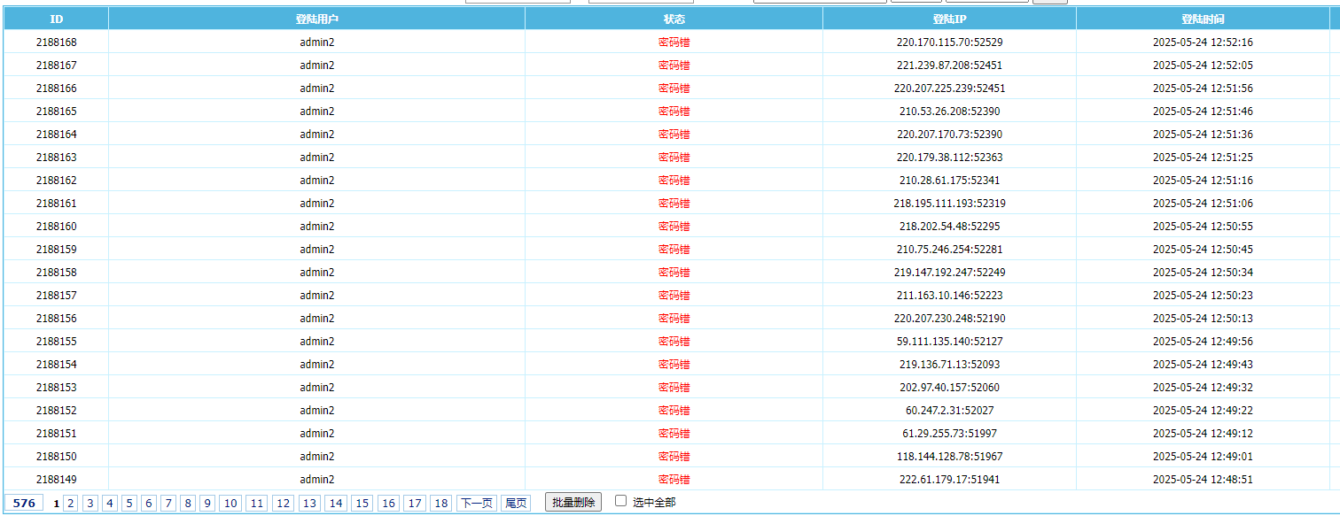Open page 2 of the login log
Image resolution: width=1340 pixels, height=516 pixels.
pyautogui.click(x=70, y=503)
